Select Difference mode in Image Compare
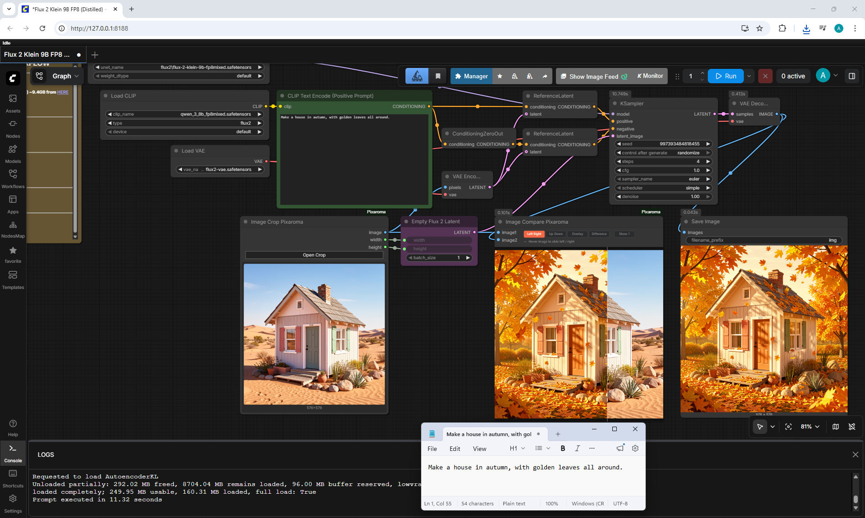This screenshot has width=865, height=518. click(599, 234)
